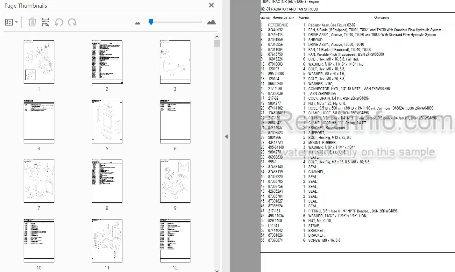The width and height of the screenshot is (455, 272).
Task: Select page 6 thumbnail
Action: tap(175, 121)
